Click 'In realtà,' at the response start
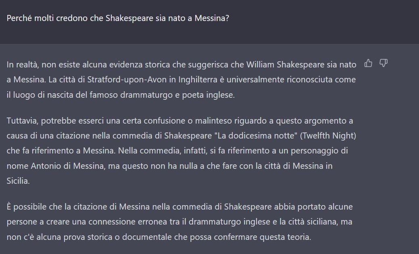This screenshot has height=254, width=419. coord(23,65)
